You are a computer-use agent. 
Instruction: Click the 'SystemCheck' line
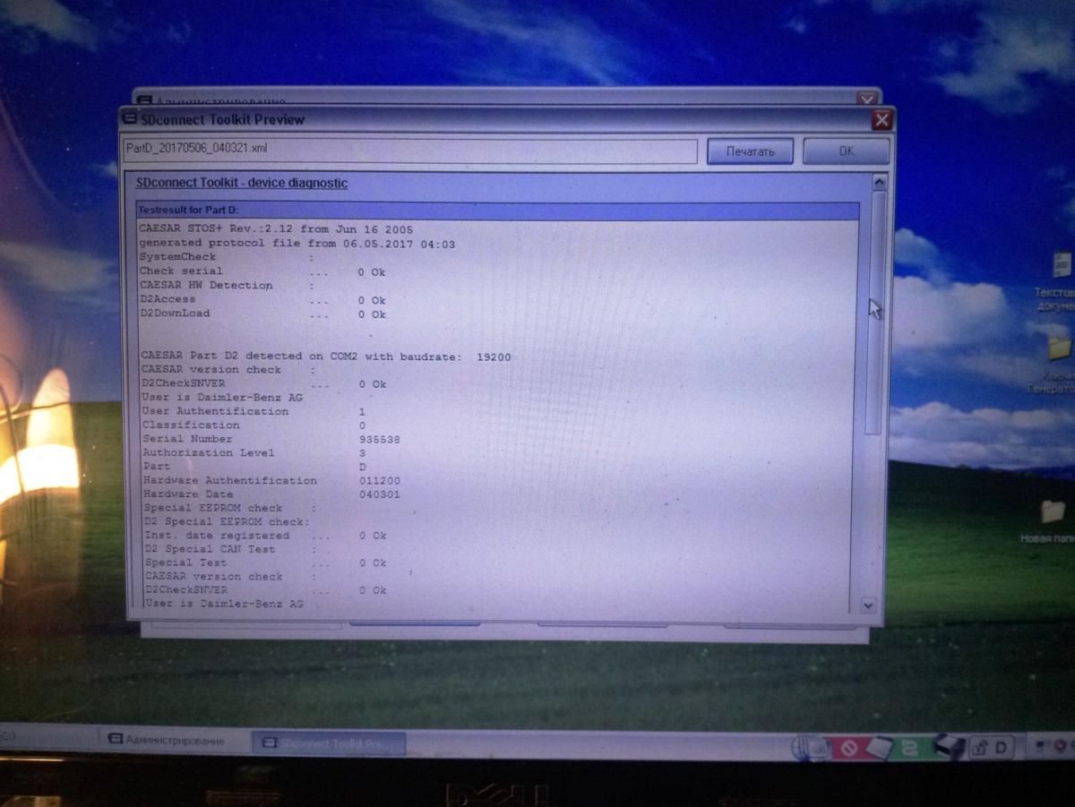(x=226, y=257)
